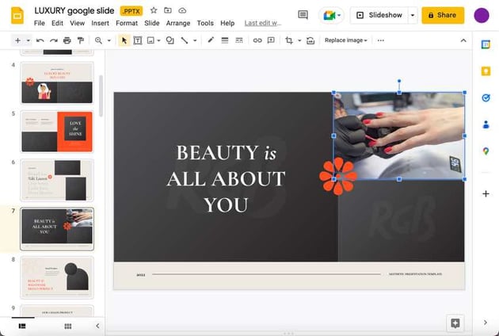This screenshot has height=336, width=499.
Task: Open the Replace image dropdown
Action: (346, 40)
